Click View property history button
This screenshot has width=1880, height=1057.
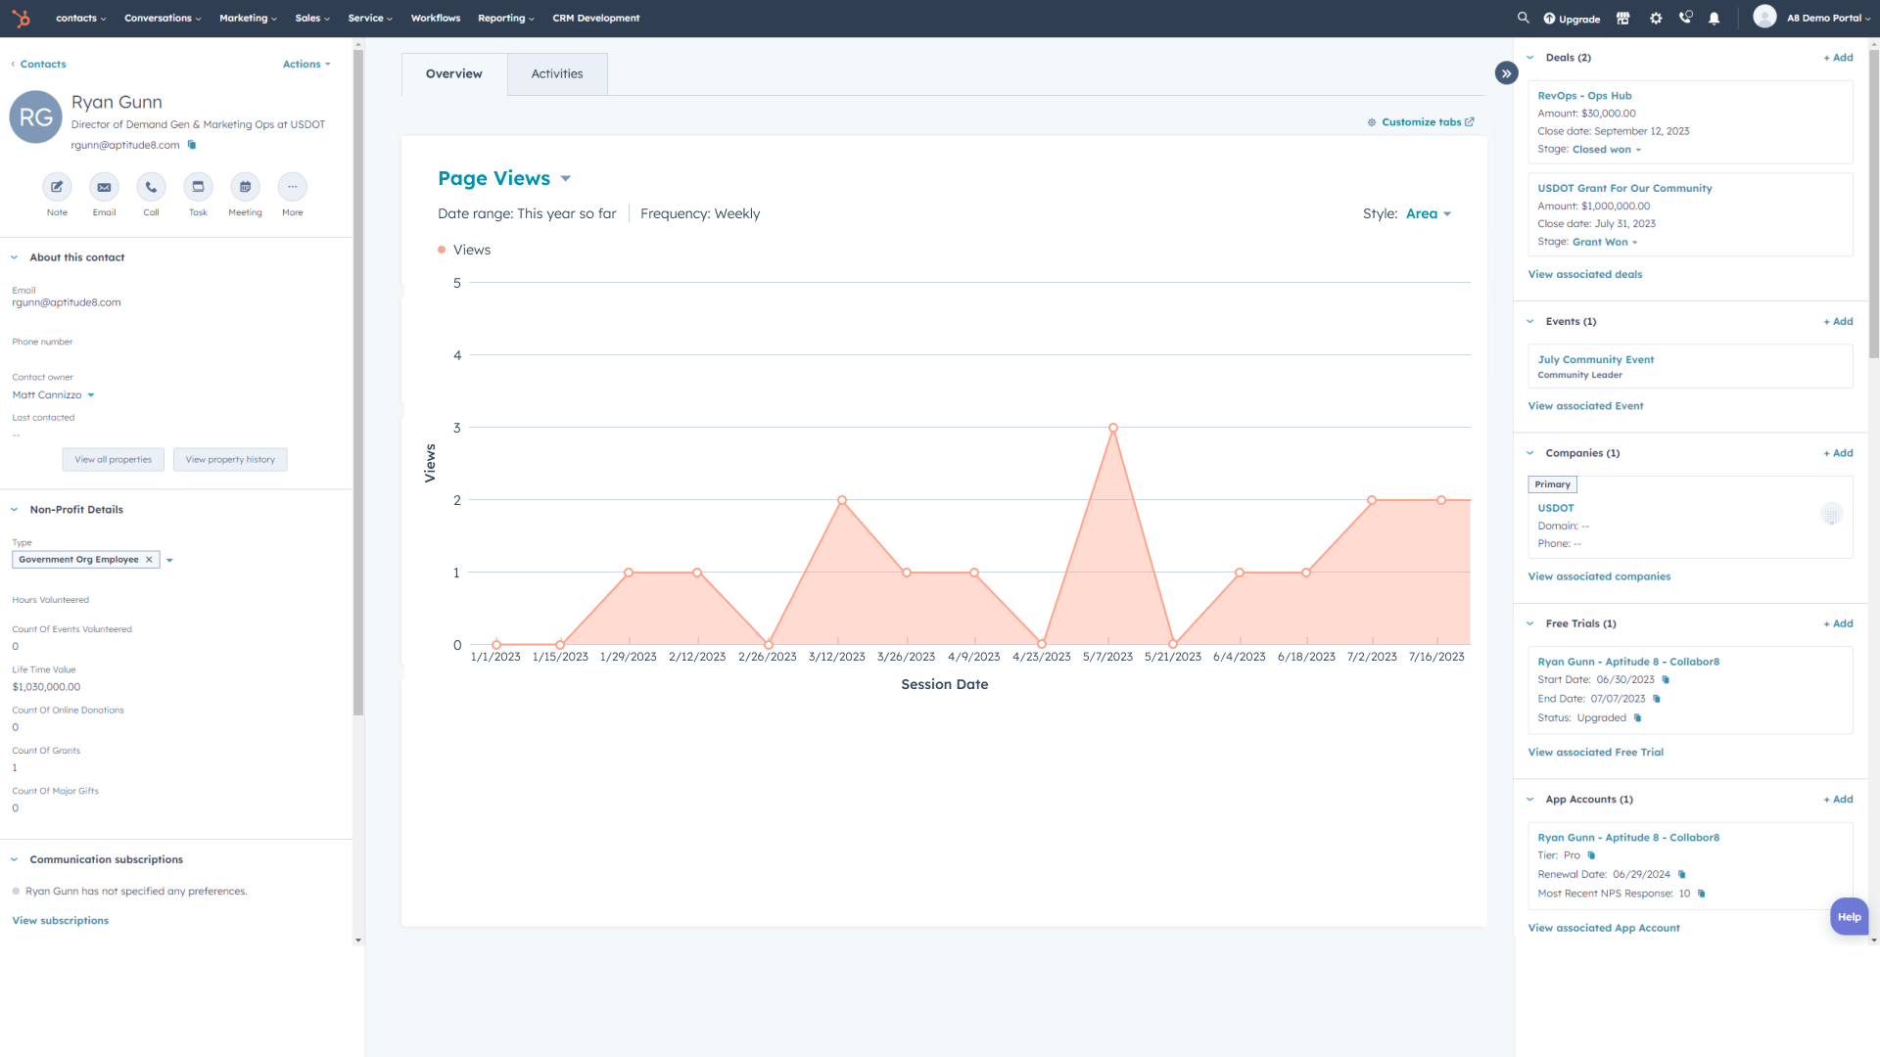pyautogui.click(x=230, y=460)
